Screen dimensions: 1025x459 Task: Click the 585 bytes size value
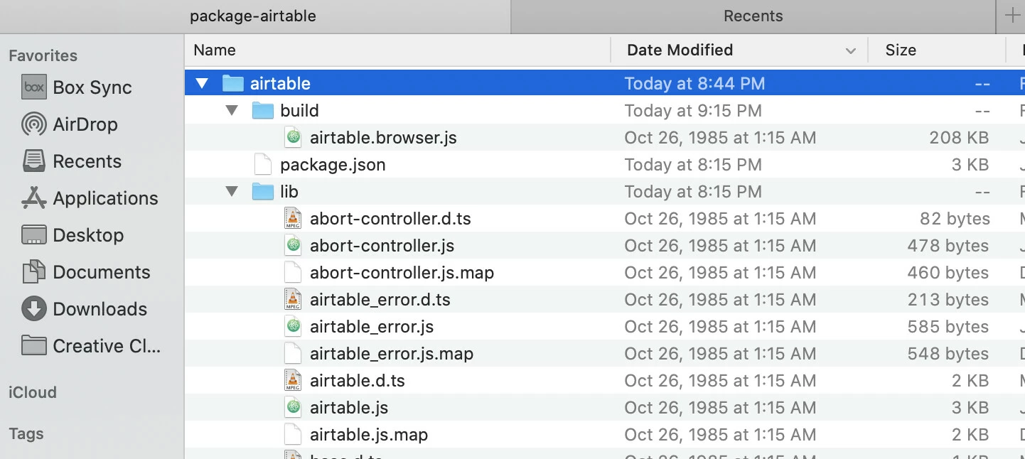tap(948, 327)
